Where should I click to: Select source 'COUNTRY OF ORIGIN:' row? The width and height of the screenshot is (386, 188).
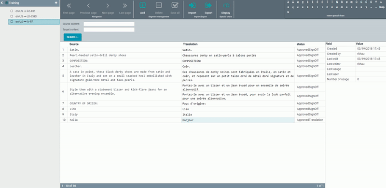click(x=124, y=103)
